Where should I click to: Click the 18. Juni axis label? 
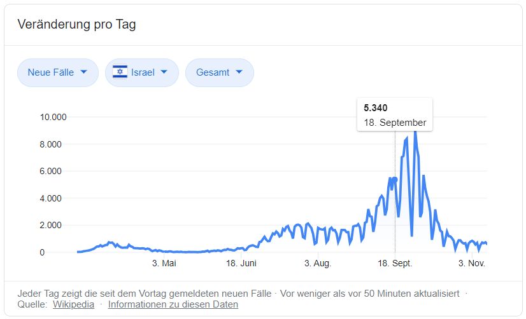point(241,263)
